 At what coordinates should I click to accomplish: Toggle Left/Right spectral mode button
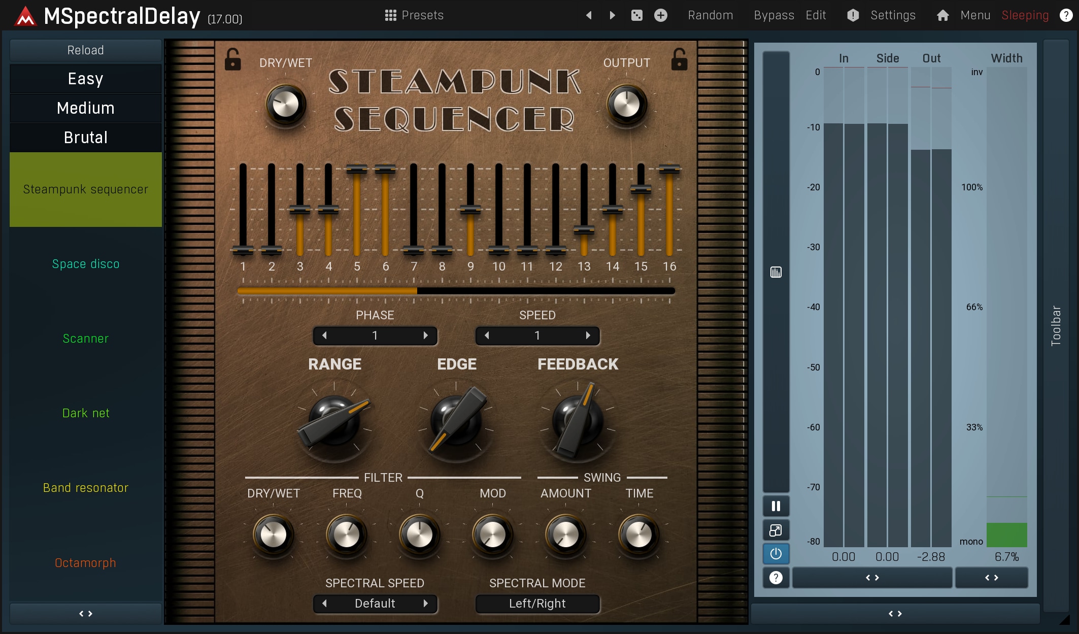click(x=537, y=604)
